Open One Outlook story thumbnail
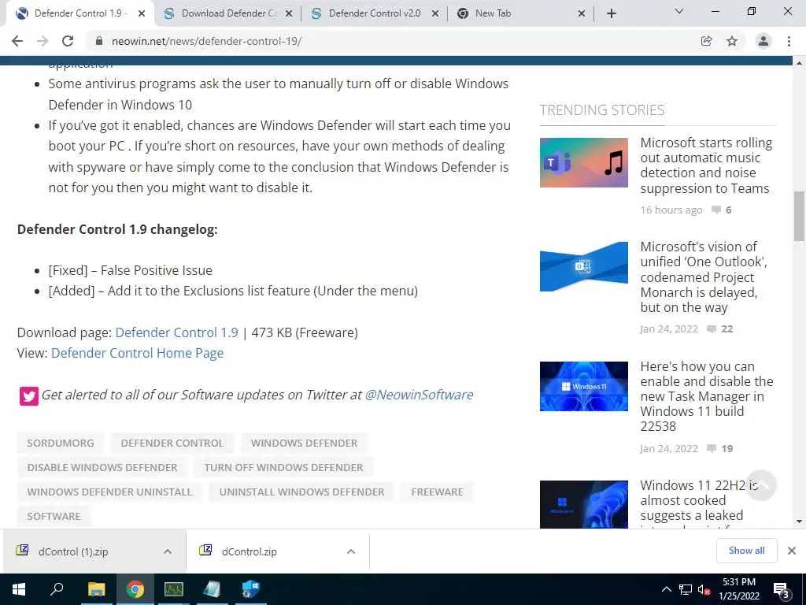Screen dimensions: 806x605 (x=583, y=266)
